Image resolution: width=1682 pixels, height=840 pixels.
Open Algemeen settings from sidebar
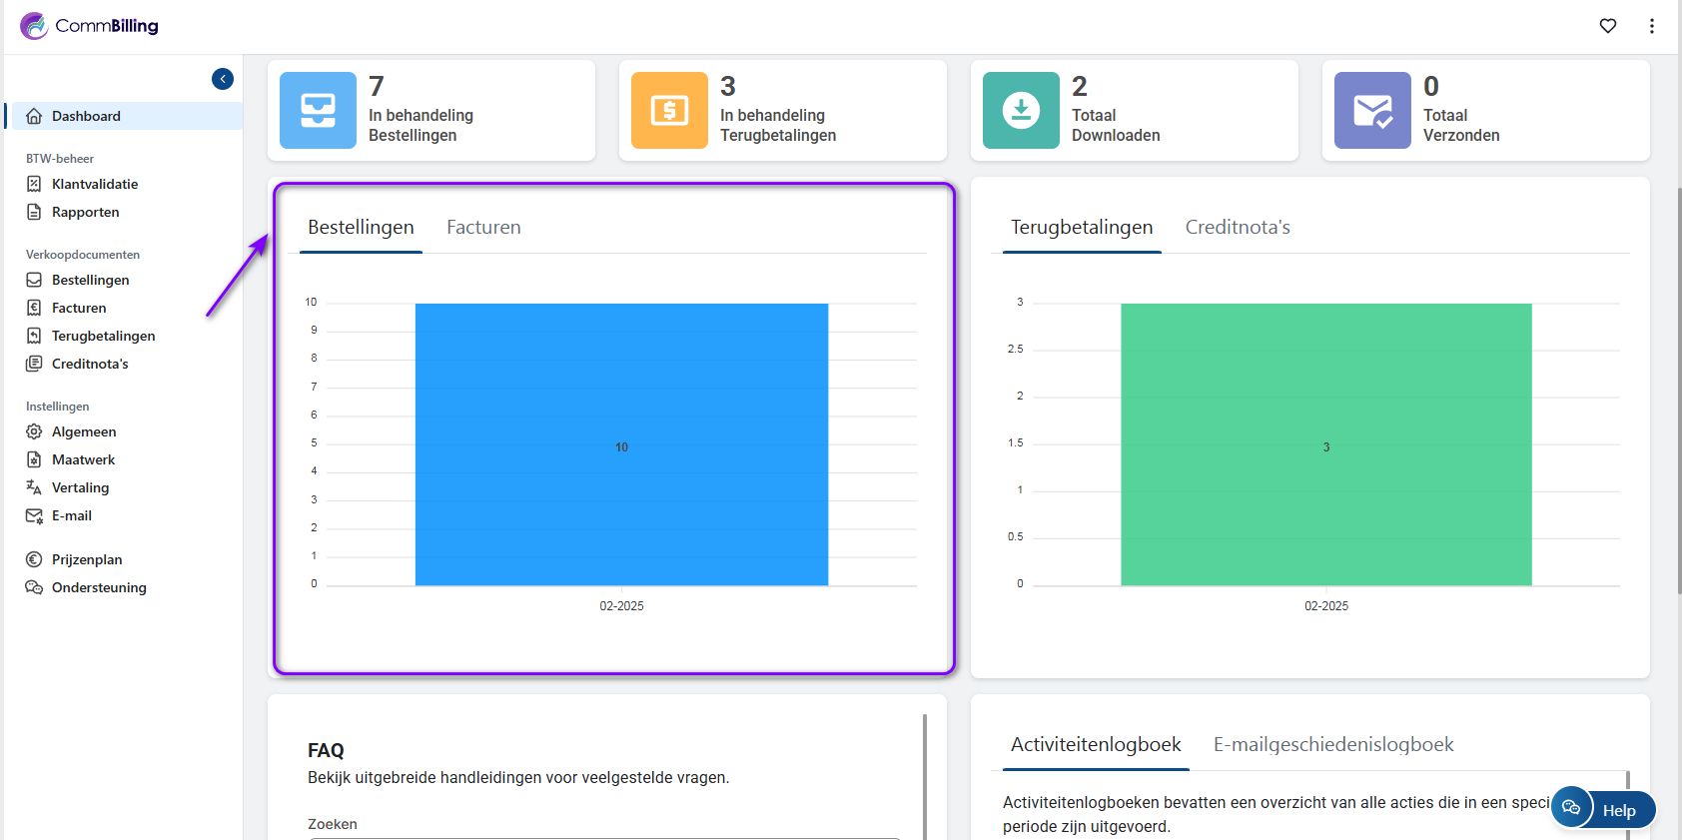click(84, 431)
